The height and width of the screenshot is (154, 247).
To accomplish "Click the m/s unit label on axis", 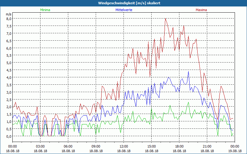I will [9, 14].
